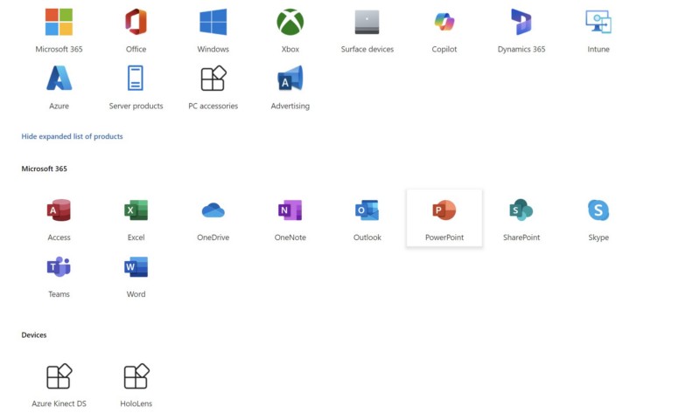Open the Microsoft 365 product icon

[59, 22]
